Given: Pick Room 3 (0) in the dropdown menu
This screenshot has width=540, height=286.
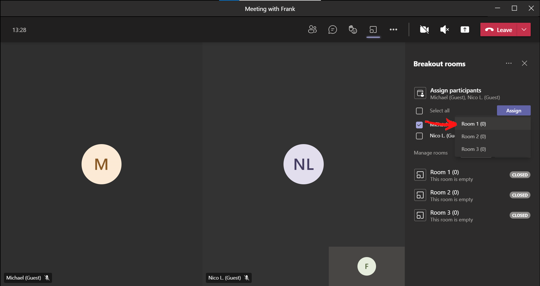Looking at the screenshot, I should (x=474, y=149).
